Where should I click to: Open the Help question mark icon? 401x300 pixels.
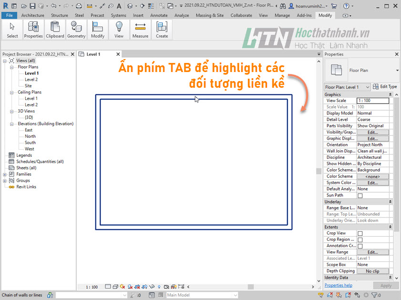346,6
